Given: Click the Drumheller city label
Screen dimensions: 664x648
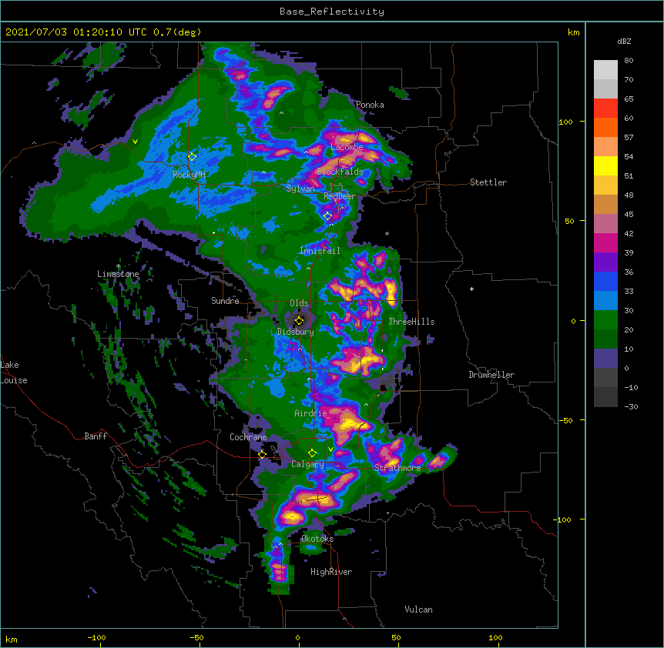Looking at the screenshot, I should (491, 375).
